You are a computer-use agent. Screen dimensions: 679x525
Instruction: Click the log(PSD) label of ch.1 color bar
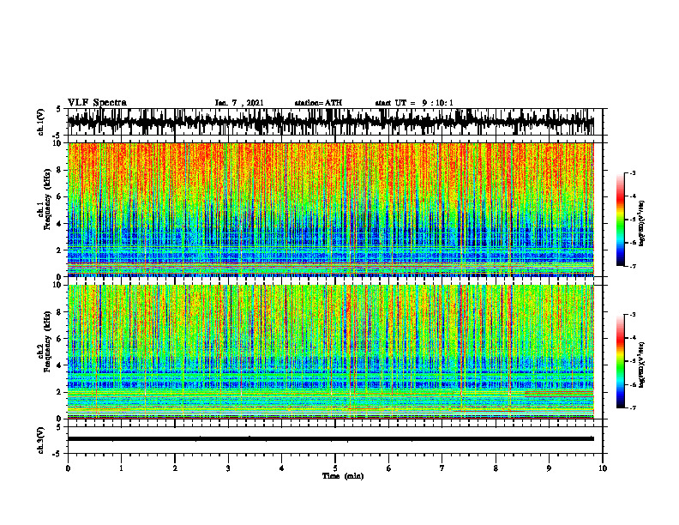[x=642, y=224]
